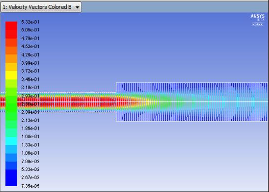
Task: Click the minimum legend value 7.35e-05
Action: [x=30, y=186]
